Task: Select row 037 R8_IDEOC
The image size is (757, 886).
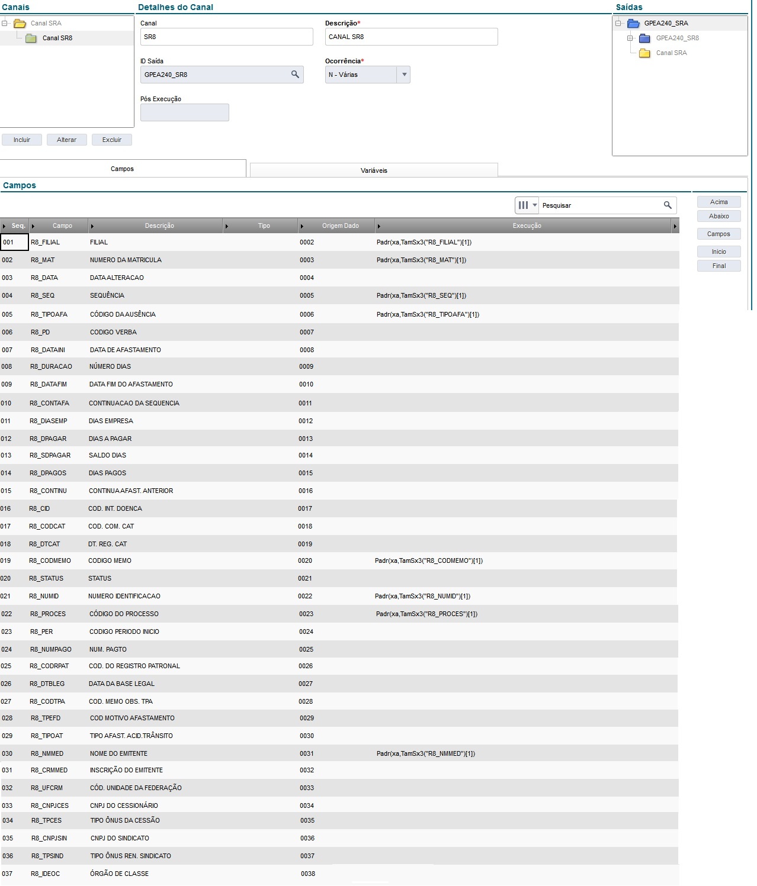Action: tap(339, 874)
